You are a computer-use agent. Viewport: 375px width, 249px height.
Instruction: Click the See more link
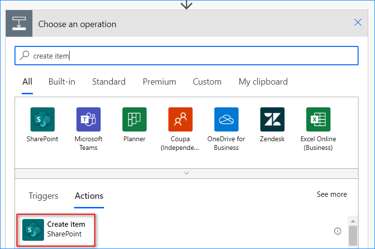pyautogui.click(x=332, y=194)
